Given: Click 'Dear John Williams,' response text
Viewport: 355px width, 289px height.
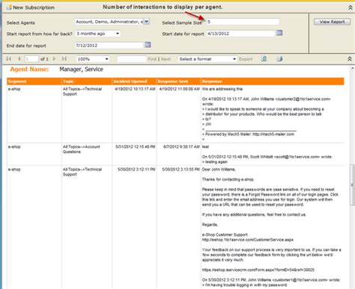Looking at the screenshot, I should tap(219, 170).
